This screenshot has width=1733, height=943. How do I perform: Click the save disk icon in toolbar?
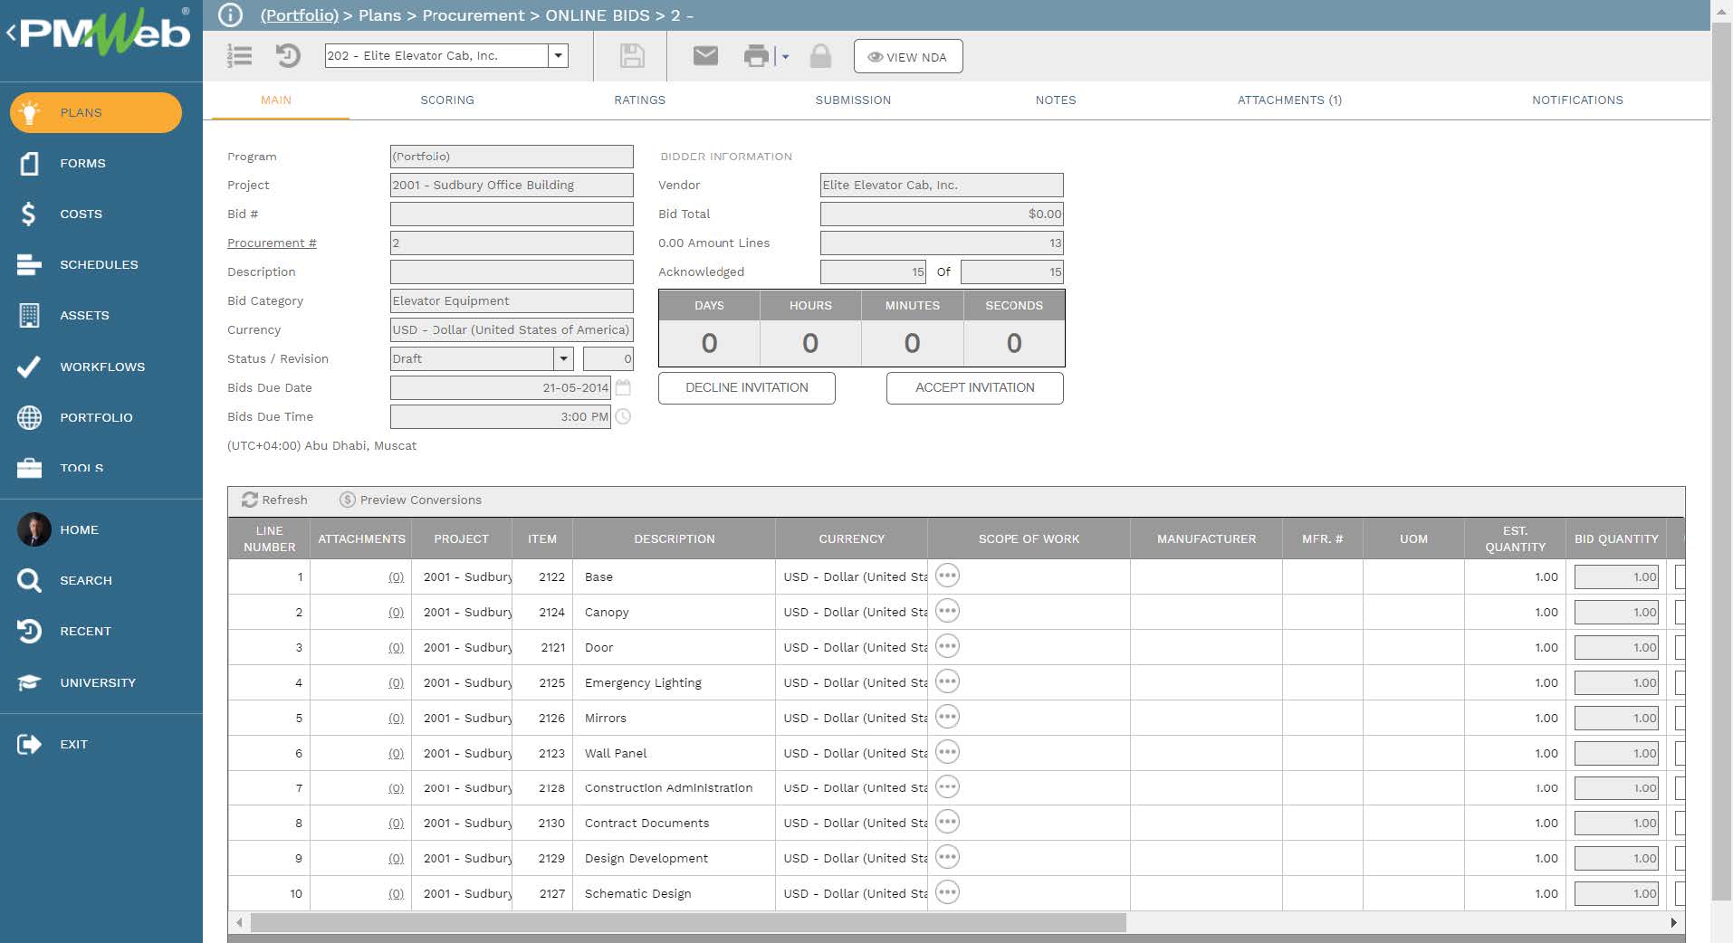(632, 56)
